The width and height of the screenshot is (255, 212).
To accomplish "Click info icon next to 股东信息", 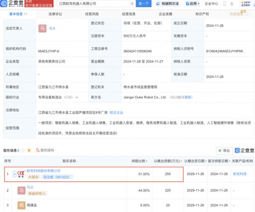I will pos(23,150).
